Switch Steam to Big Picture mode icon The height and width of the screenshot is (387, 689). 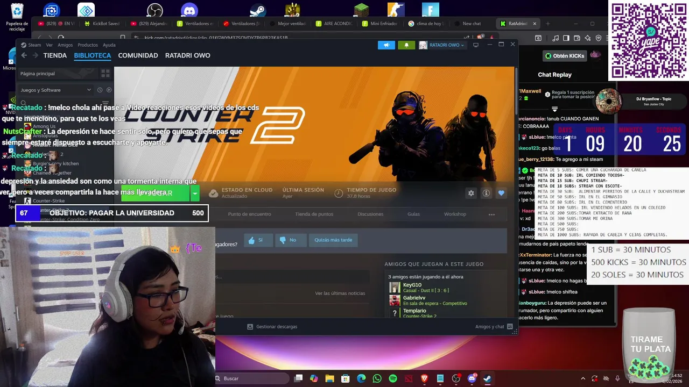(x=476, y=45)
